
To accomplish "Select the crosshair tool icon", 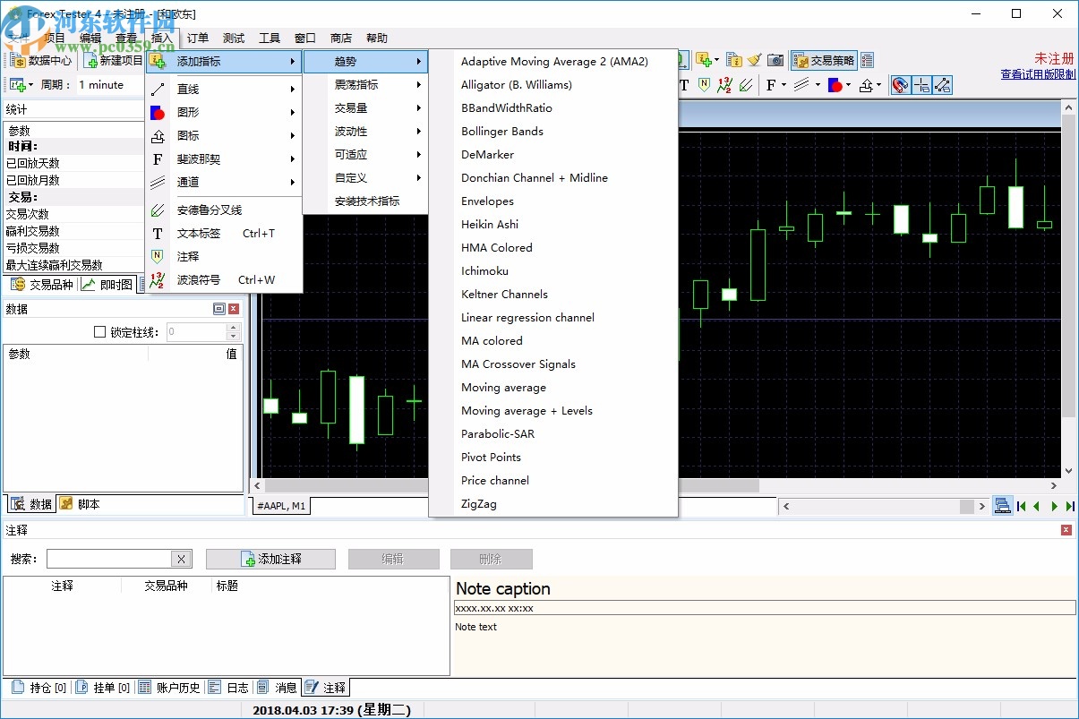I will click(921, 84).
